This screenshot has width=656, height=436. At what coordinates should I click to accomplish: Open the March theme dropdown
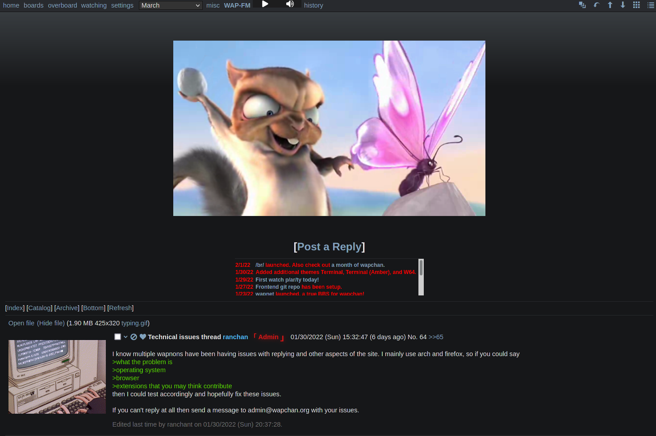[171, 5]
